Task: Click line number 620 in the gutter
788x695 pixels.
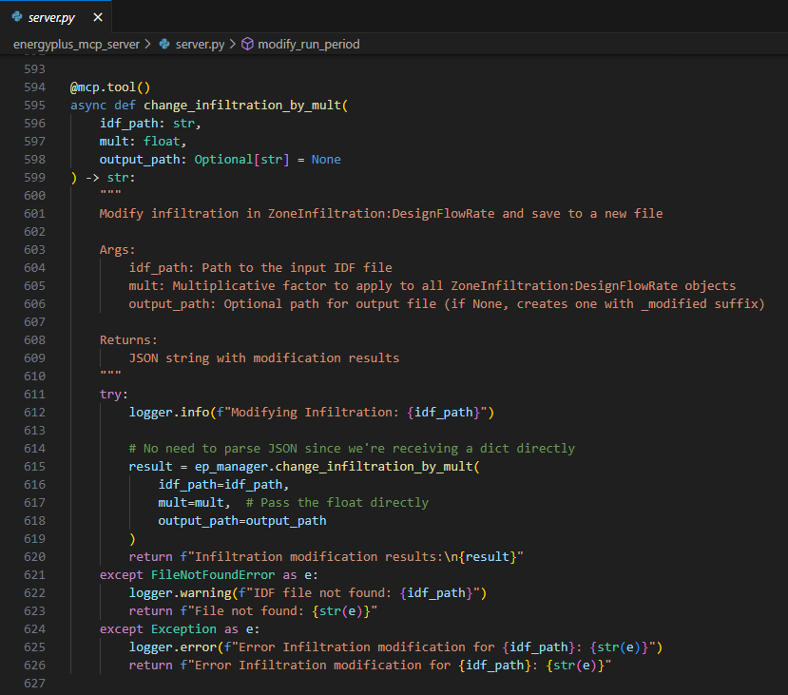Action: pos(33,556)
